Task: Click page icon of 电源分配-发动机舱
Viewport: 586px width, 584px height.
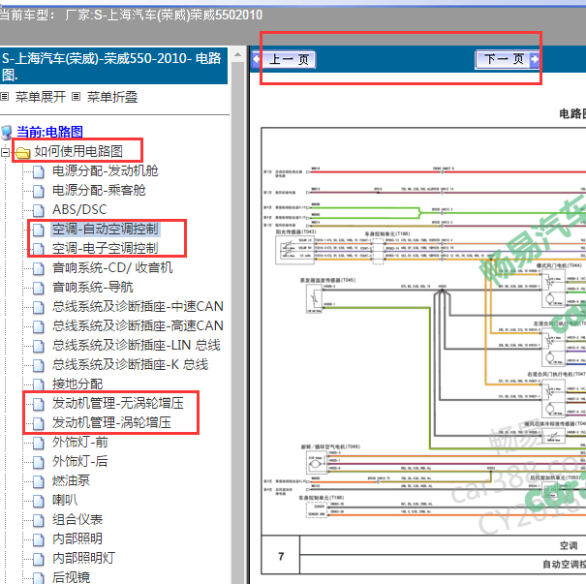Action: point(38,171)
